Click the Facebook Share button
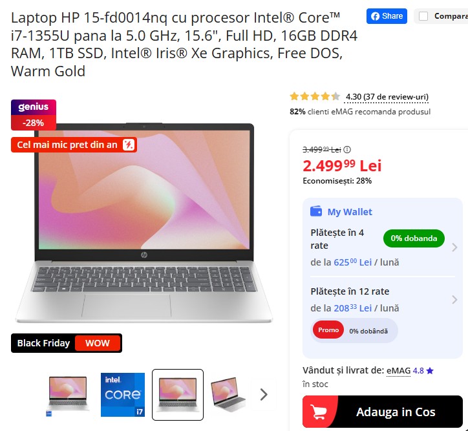The height and width of the screenshot is (431, 468). [387, 16]
